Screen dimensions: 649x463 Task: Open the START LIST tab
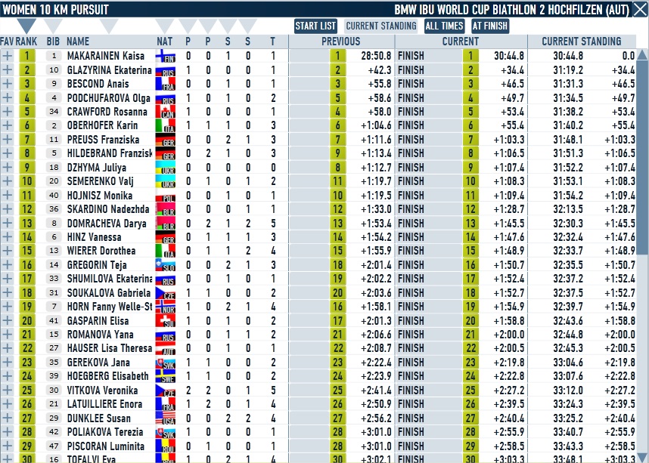click(315, 26)
